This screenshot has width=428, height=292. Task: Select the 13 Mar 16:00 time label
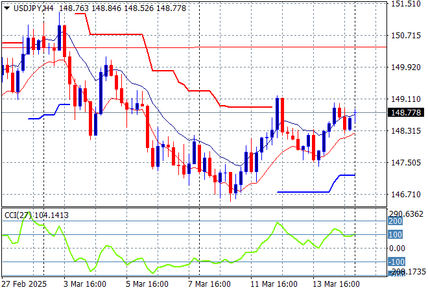click(337, 284)
